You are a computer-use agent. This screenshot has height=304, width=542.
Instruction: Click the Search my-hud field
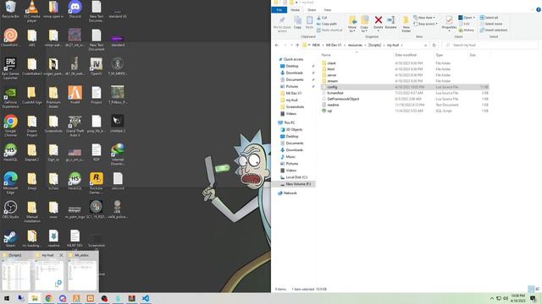pos(489,45)
